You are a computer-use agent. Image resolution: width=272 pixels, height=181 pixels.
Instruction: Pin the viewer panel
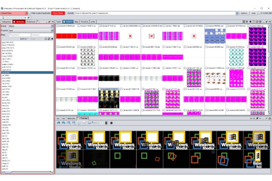pyautogui.click(x=257, y=118)
